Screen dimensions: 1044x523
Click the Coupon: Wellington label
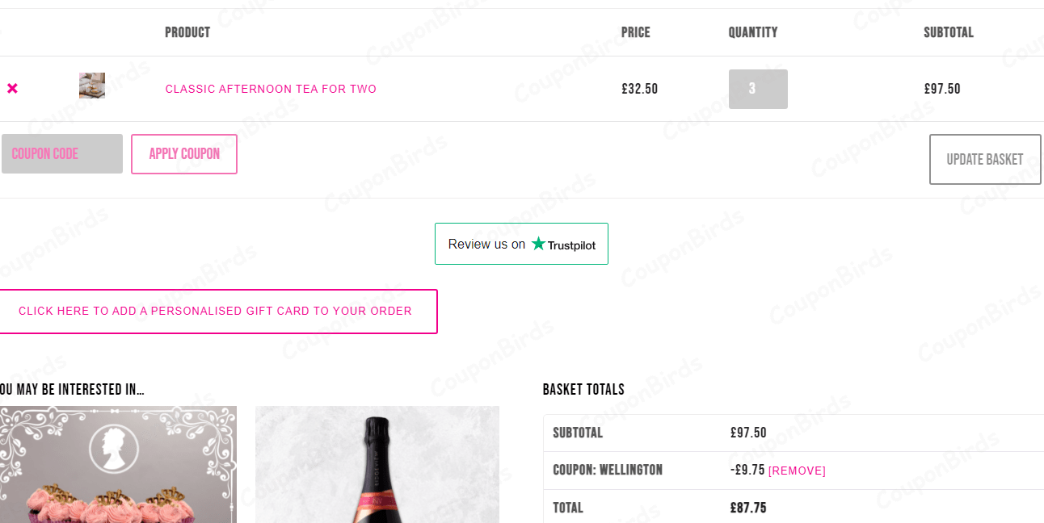click(x=607, y=470)
